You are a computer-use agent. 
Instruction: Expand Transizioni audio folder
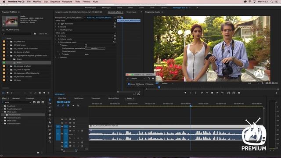(2, 118)
